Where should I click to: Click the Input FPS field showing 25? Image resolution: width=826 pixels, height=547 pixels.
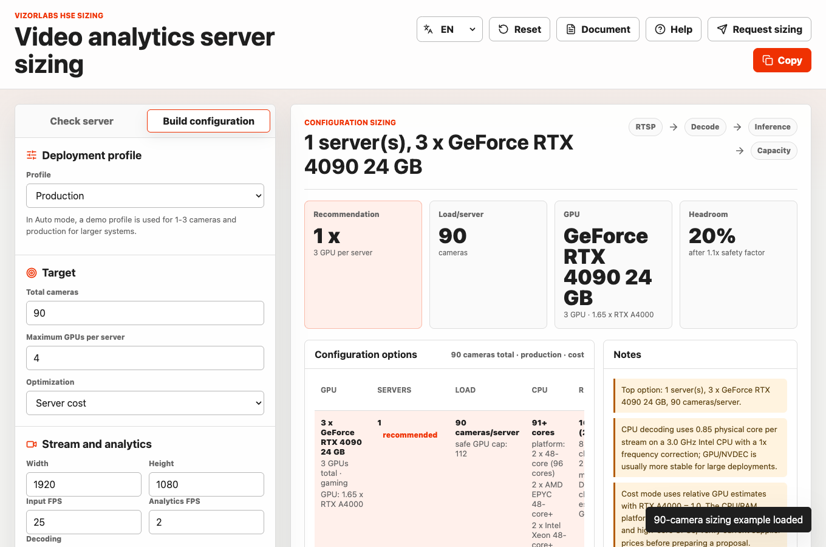point(84,522)
